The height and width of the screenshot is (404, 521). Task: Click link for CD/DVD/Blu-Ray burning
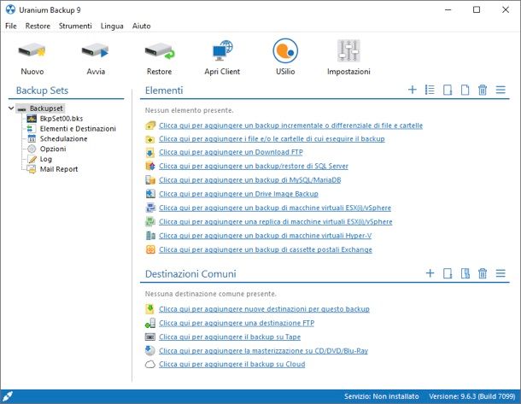(x=264, y=351)
